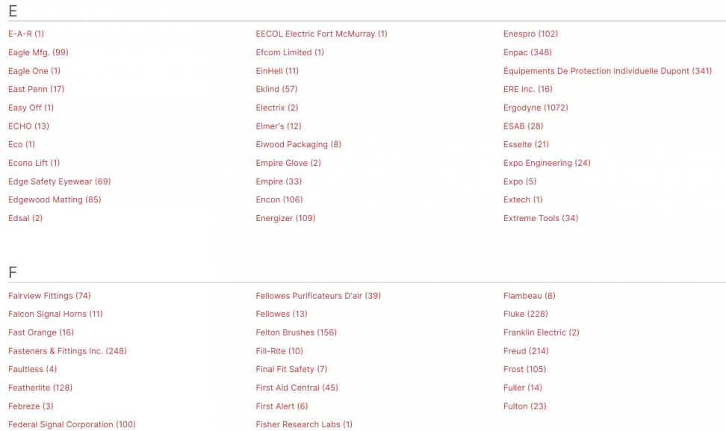This screenshot has height=431, width=726.
Task: Open Edgewood Matting (85) link
Action: coord(55,199)
